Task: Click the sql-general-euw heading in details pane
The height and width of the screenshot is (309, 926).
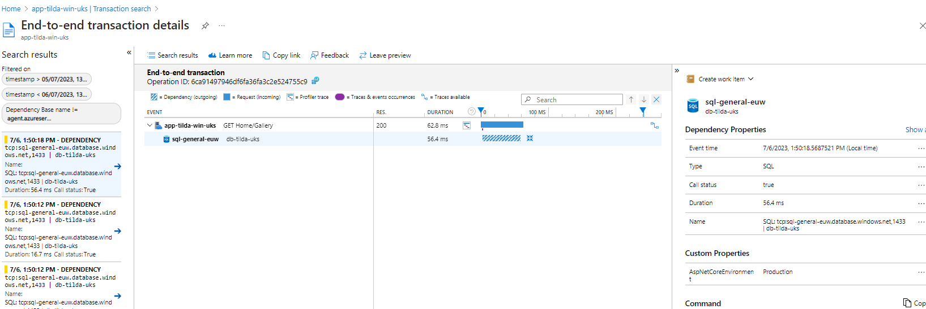Action: click(x=735, y=102)
